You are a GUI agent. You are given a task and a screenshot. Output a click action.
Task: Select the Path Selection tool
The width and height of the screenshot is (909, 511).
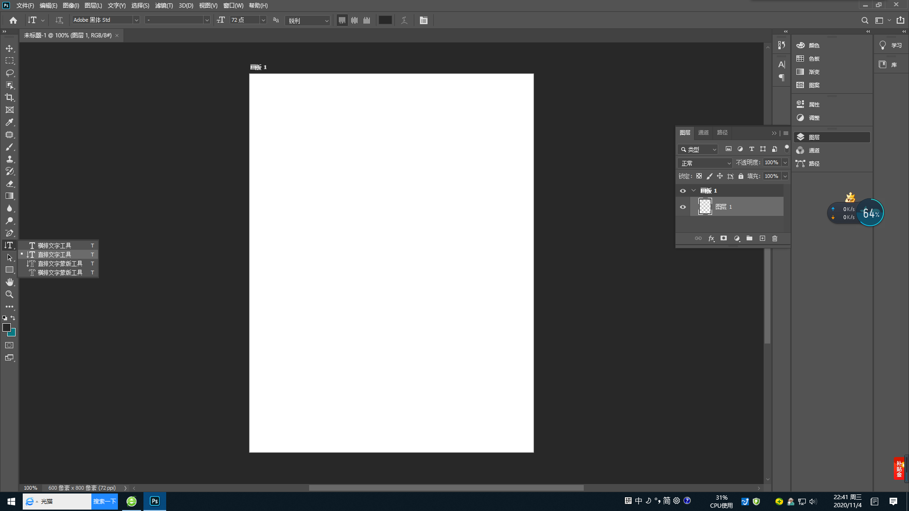point(9,257)
